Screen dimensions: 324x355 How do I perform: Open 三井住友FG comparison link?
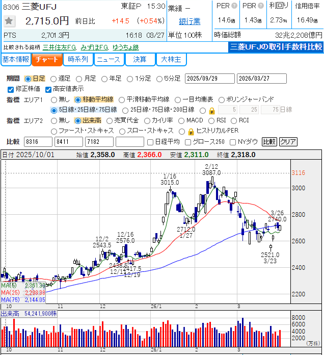point(60,47)
